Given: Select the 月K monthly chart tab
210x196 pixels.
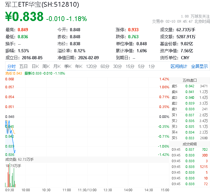Looking at the screenshot, I should [57, 66].
